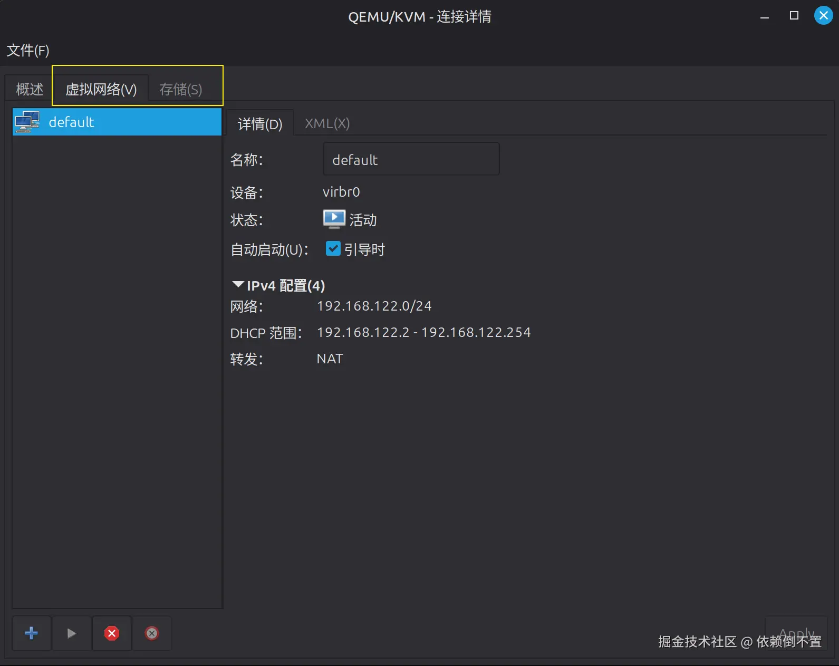Click the add network plus icon
The image size is (839, 666).
point(31,633)
